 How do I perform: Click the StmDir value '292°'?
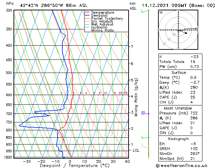coord(195,154)
